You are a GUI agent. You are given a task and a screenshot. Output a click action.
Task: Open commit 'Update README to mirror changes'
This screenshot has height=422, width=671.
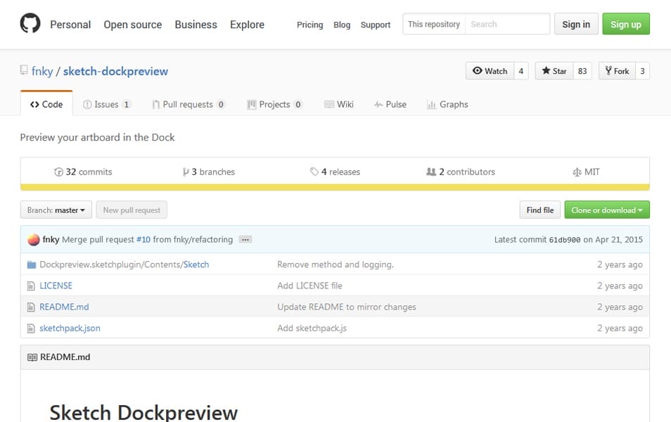point(347,307)
